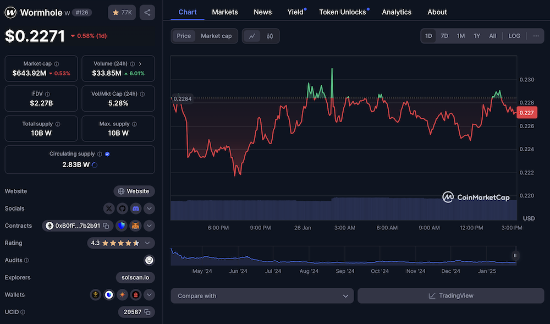Open the GitHub social icon
This screenshot has width=550, height=324.
(x=122, y=208)
